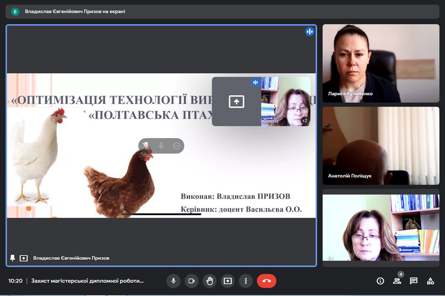Click the +2 participants badge
The image size is (445, 296).
[x=305, y=120]
